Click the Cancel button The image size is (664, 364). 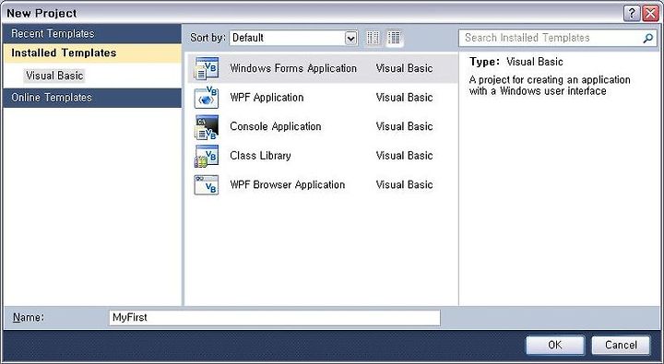621,345
